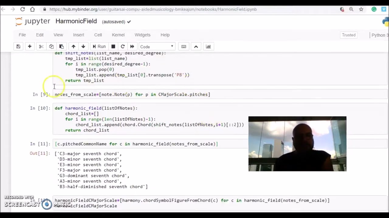Open the Insert menu
The height and width of the screenshot is (218, 389).
coord(78,35)
